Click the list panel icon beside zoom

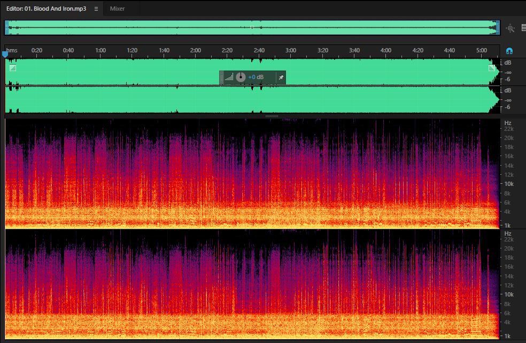pos(524,28)
